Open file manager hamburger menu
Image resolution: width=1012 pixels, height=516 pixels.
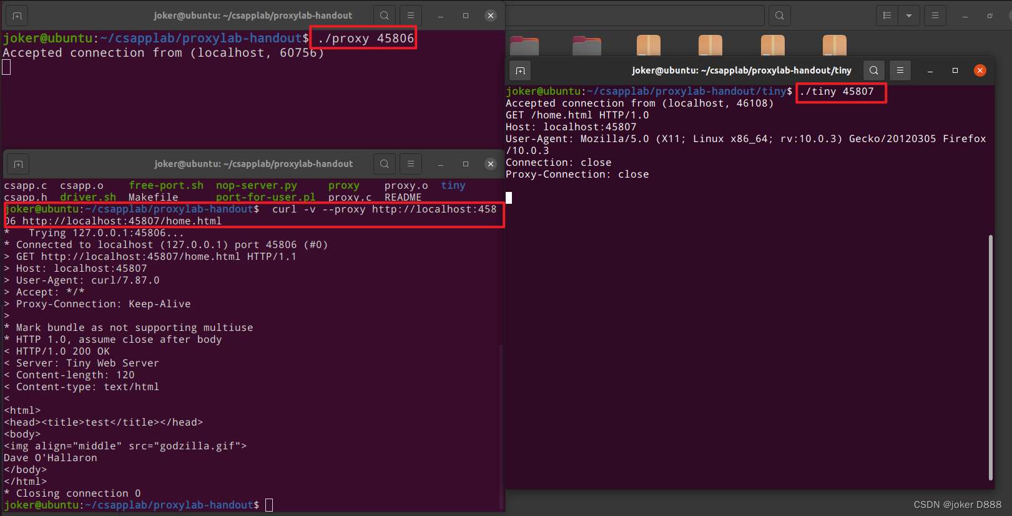935,16
